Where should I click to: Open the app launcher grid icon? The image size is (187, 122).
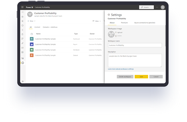tap(23, 7)
